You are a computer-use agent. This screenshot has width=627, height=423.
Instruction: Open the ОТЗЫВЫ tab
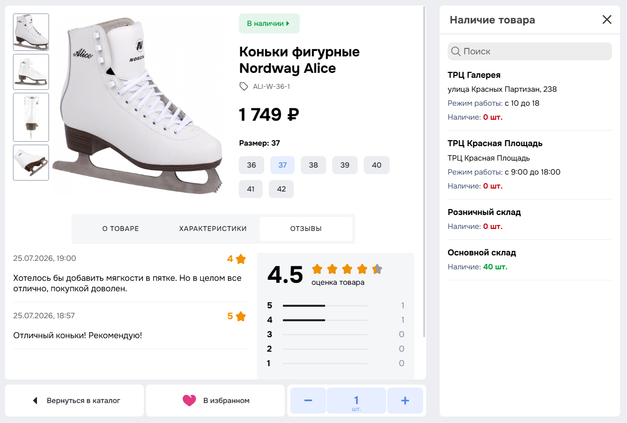(x=306, y=229)
